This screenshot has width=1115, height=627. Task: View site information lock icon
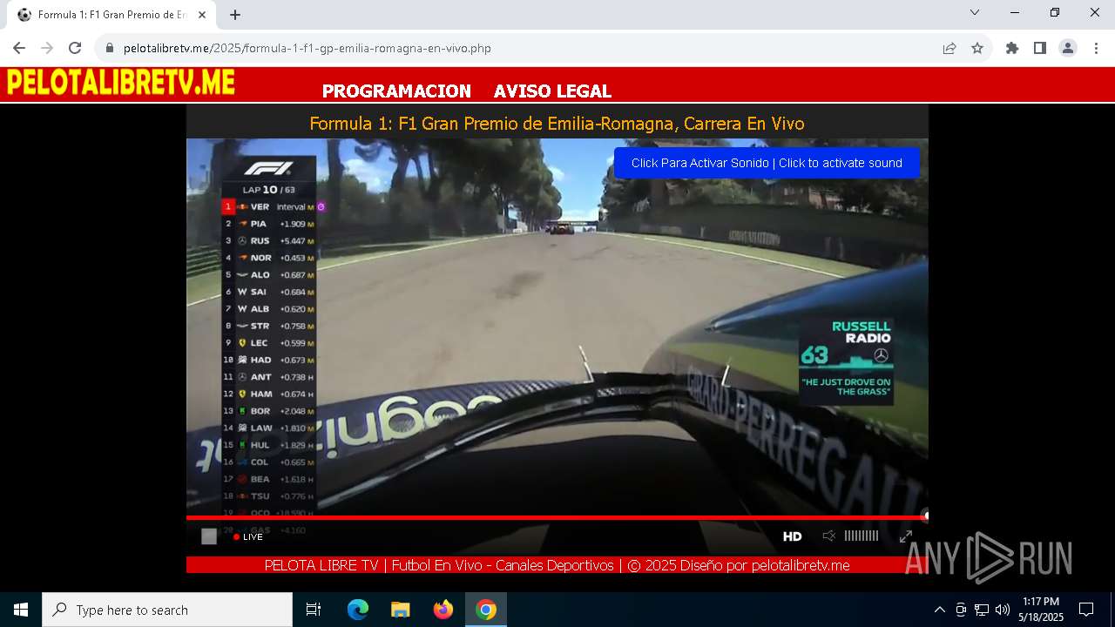pyautogui.click(x=110, y=48)
